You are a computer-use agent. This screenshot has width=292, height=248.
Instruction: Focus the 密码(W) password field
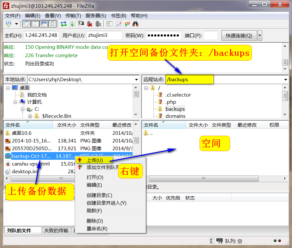164,35
